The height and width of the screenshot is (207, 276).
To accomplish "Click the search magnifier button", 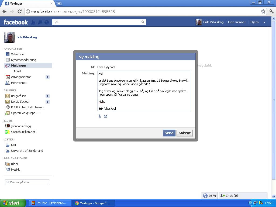I will (143, 22).
